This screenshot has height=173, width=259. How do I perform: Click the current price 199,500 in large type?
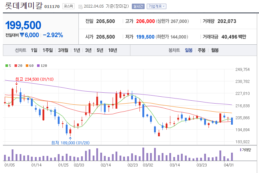(23, 25)
